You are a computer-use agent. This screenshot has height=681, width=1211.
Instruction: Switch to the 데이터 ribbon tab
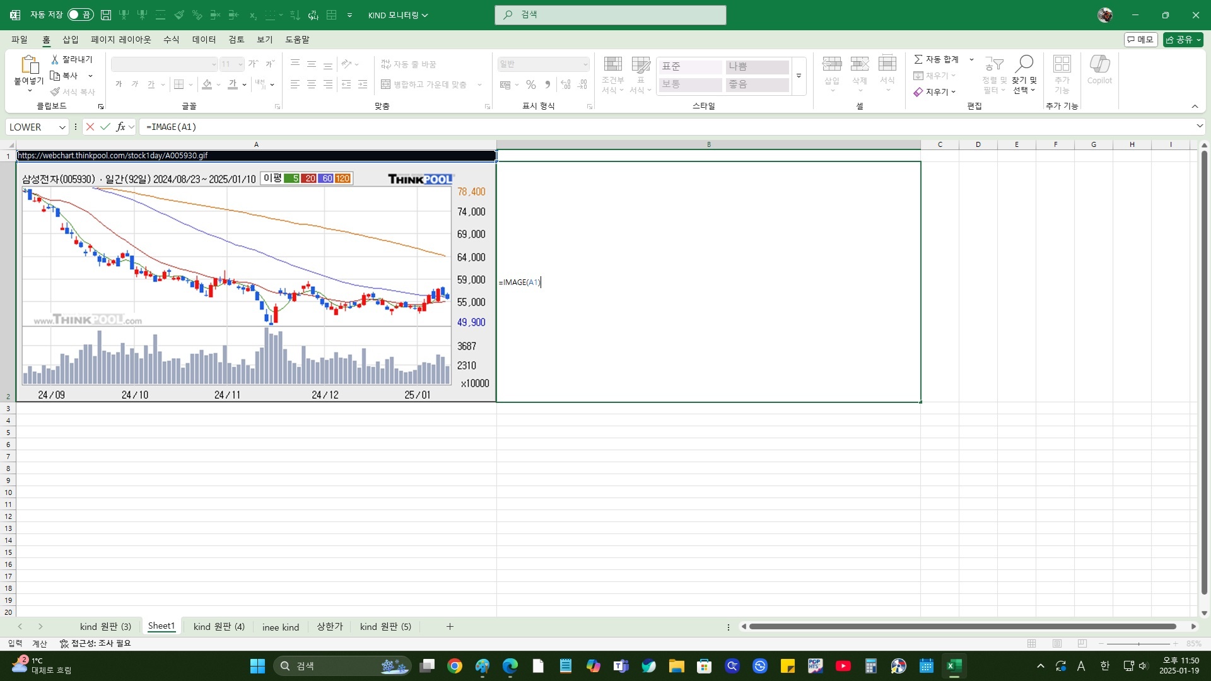point(204,40)
